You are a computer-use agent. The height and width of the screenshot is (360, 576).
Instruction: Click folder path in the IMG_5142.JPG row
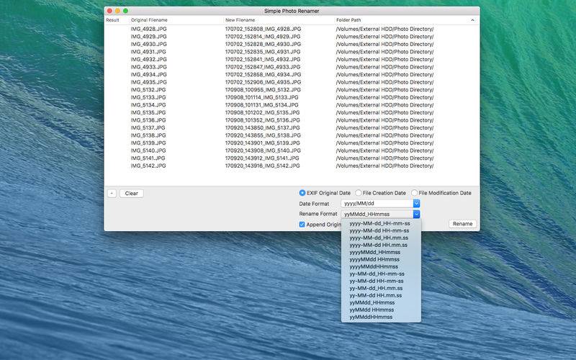(x=384, y=166)
